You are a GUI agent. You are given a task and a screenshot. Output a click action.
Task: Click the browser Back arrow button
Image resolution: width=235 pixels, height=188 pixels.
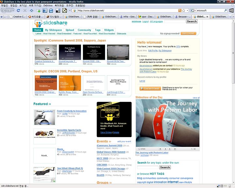click(4, 10)
